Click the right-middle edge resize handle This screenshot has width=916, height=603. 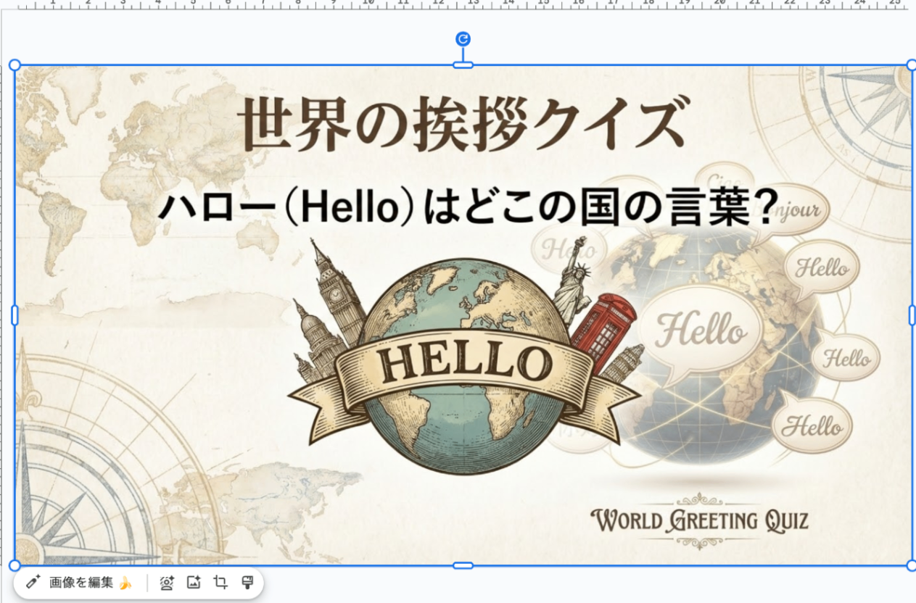912,315
